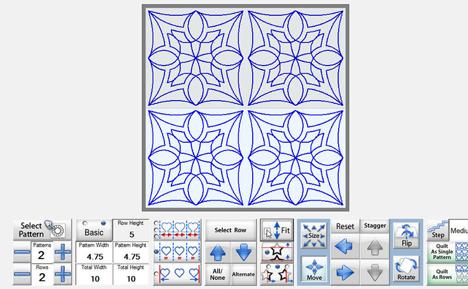Click the Flip icon

coord(407,236)
